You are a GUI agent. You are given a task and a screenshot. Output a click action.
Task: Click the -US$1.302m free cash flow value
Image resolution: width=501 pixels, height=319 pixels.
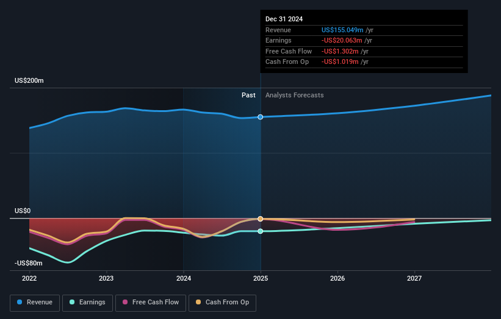pyautogui.click(x=340, y=51)
